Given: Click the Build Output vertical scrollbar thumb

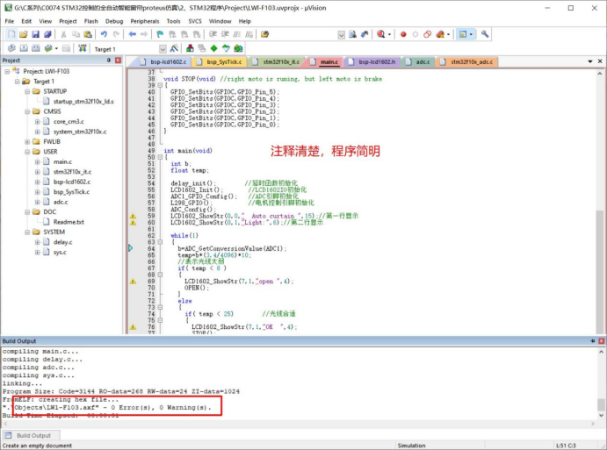Looking at the screenshot, I should tap(601, 404).
